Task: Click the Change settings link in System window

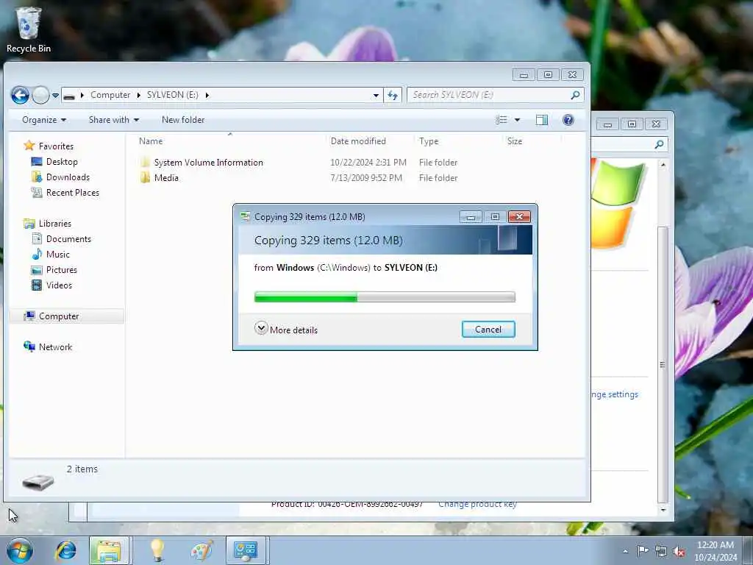Action: coord(615,394)
